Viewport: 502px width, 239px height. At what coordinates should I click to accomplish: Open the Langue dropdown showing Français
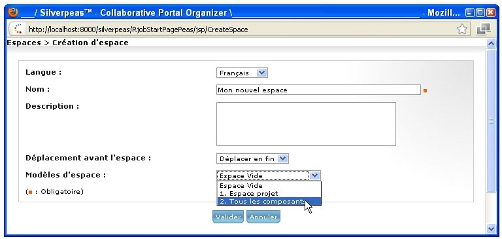(x=242, y=73)
